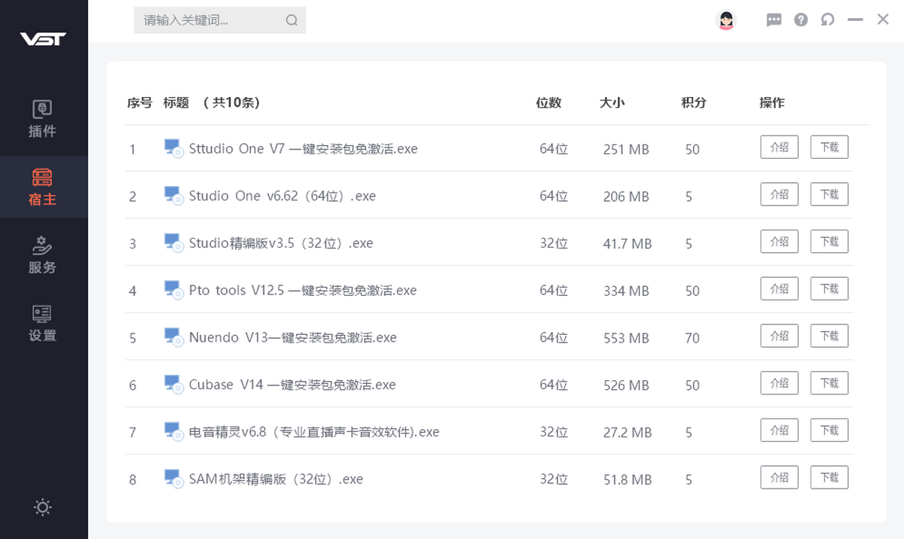
Task: Select the 宿主 host tab in sidebar
Action: [x=43, y=187]
